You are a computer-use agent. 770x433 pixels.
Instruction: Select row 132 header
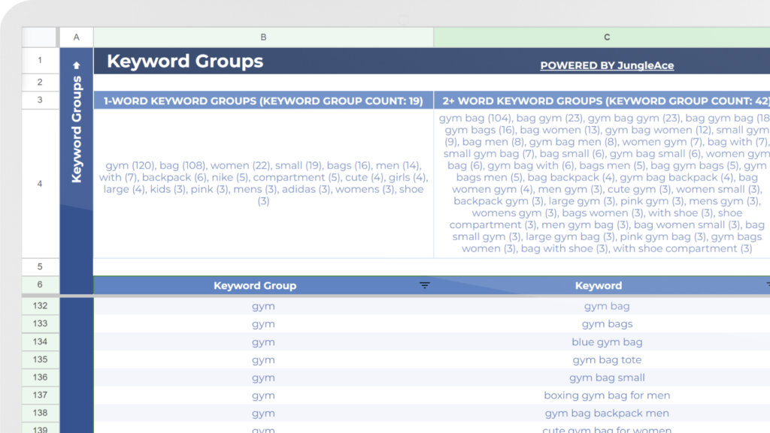pos(40,305)
